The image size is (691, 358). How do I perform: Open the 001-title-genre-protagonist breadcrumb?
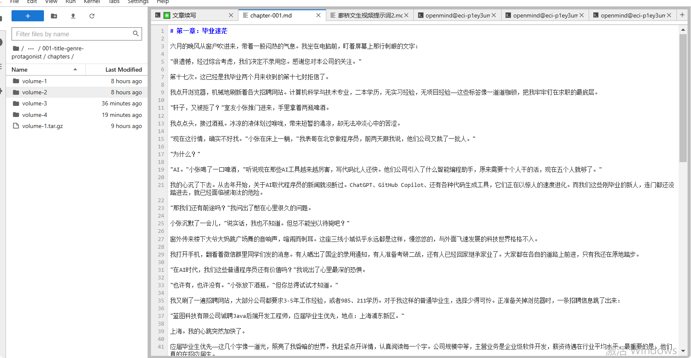tap(47, 52)
